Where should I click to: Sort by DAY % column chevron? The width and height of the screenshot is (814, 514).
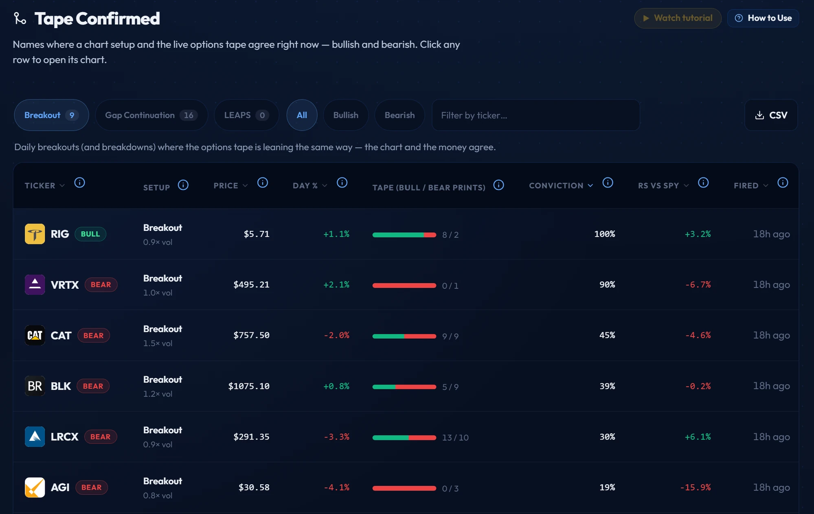325,186
